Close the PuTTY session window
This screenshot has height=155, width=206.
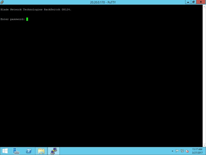201,2
